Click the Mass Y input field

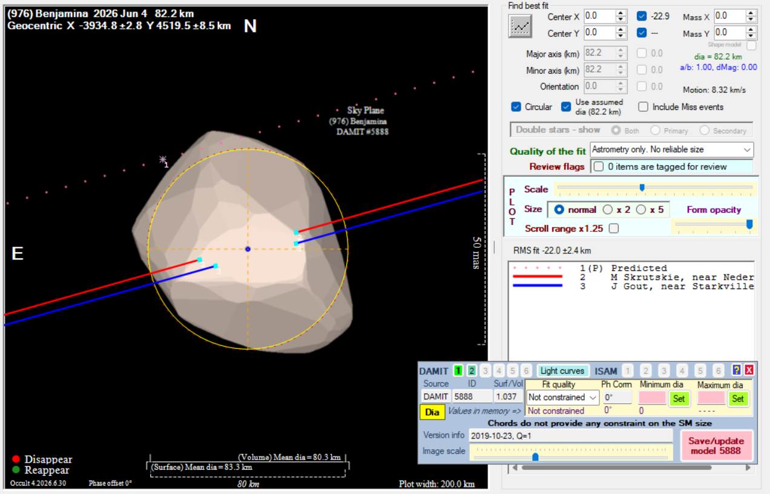coord(729,33)
